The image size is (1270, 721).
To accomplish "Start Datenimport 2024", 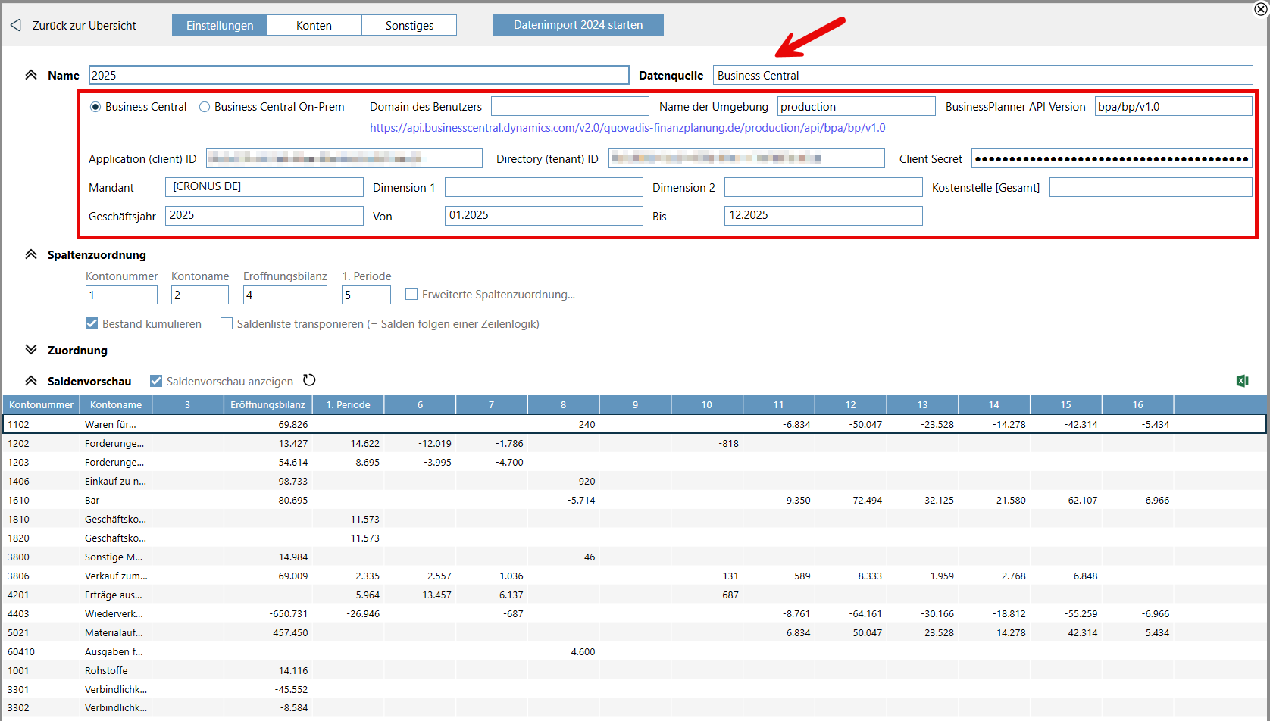I will [x=578, y=25].
